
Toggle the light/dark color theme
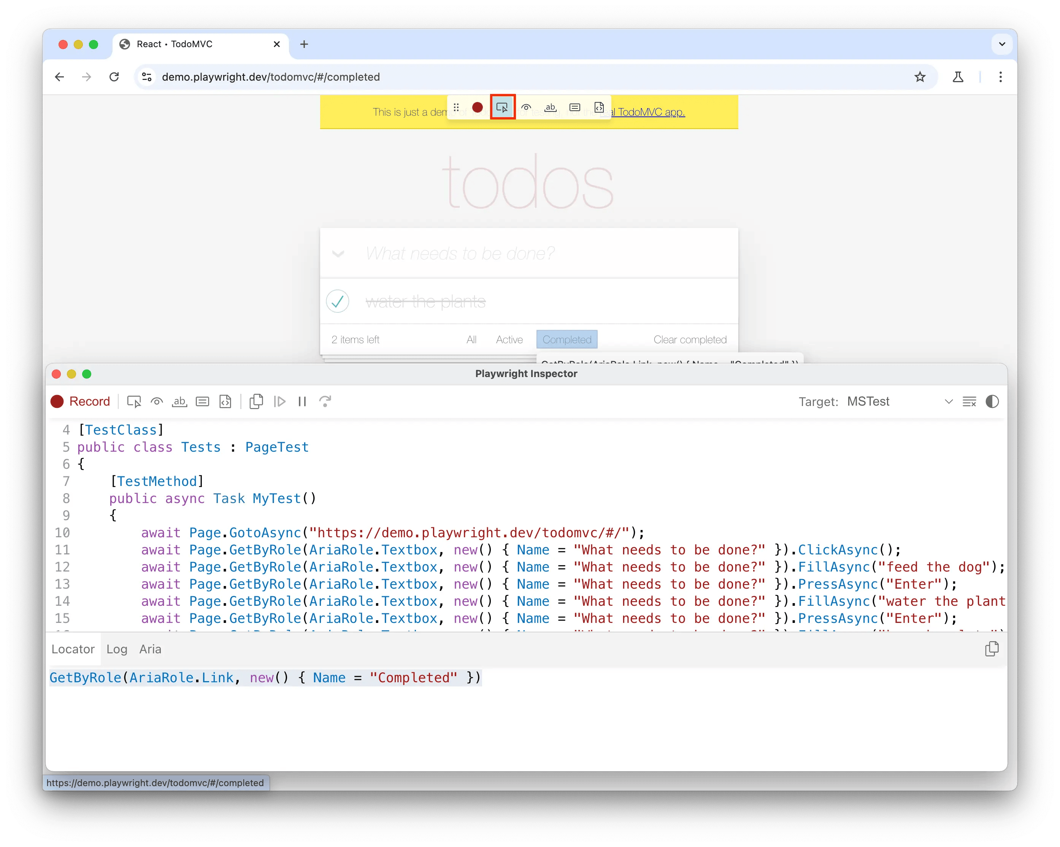click(x=992, y=401)
